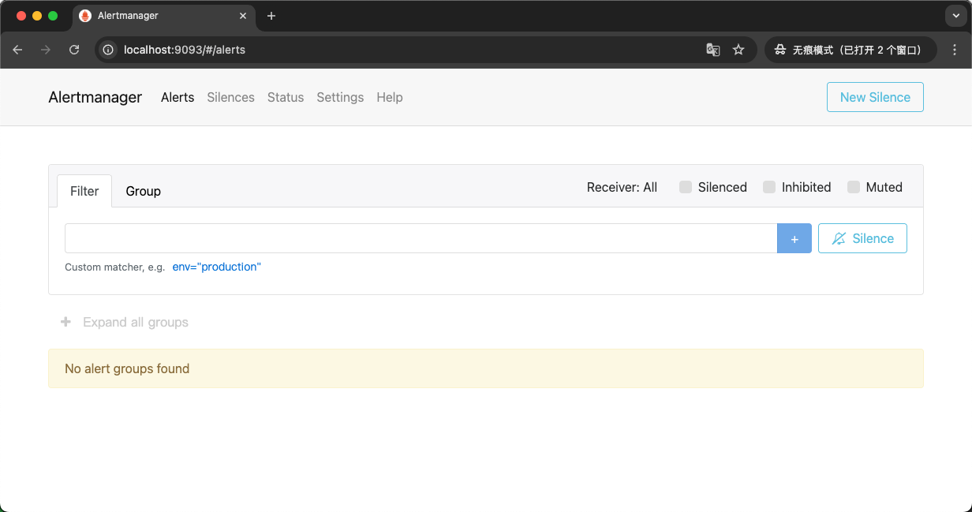Switch to the Group tab
This screenshot has height=512, width=972.
click(x=143, y=191)
